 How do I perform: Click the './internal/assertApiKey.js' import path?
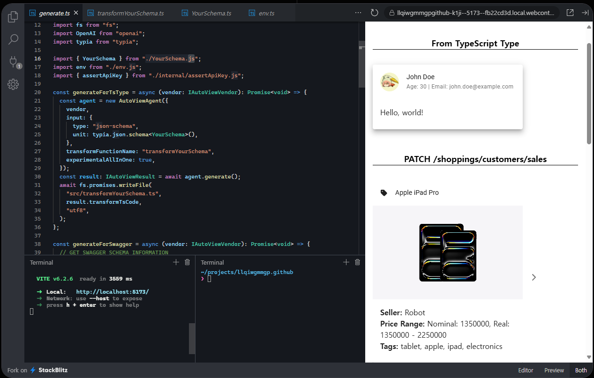click(195, 75)
